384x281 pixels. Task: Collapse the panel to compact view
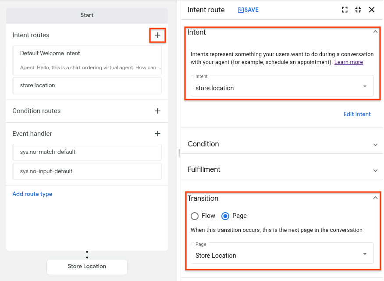[358, 9]
